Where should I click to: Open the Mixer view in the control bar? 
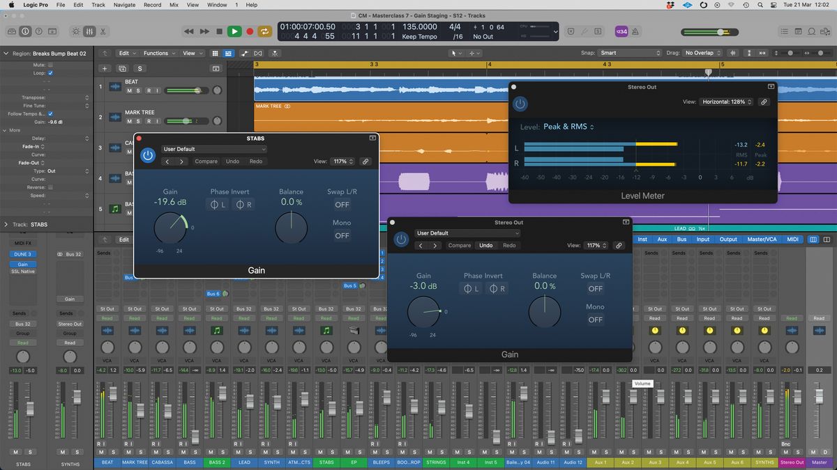pos(89,31)
